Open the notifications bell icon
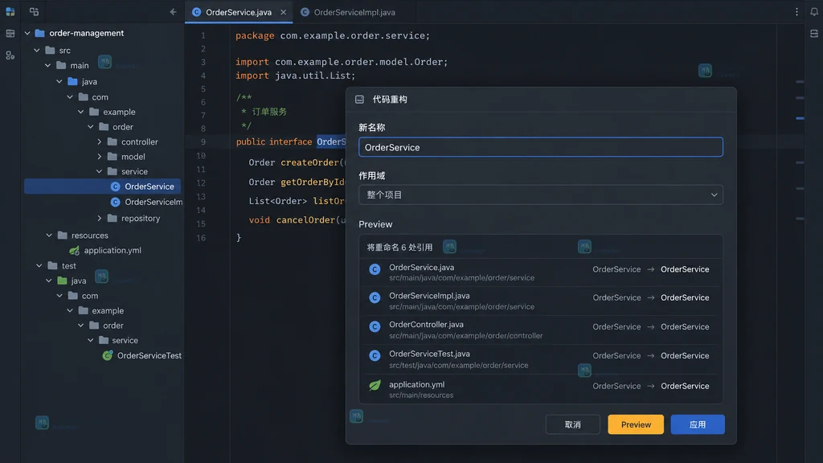823x463 pixels. click(x=814, y=11)
